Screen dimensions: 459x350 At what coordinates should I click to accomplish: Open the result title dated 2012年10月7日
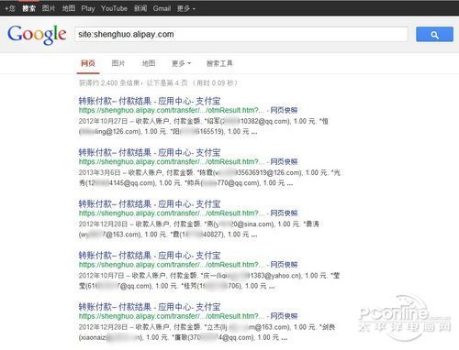click(x=150, y=256)
